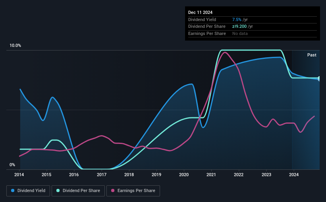Click the Dec 11 2024 tooltip date header

200,12
